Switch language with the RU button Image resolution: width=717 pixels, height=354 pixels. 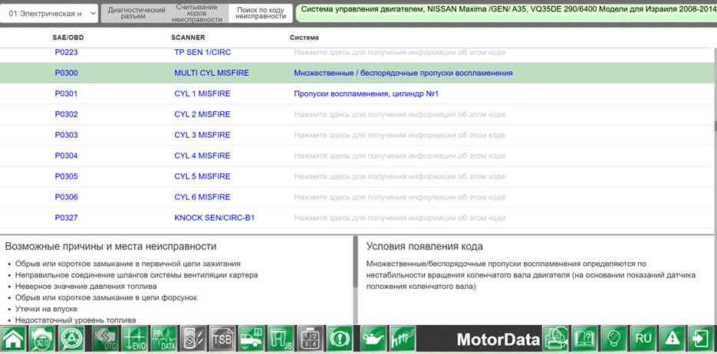[x=643, y=339]
